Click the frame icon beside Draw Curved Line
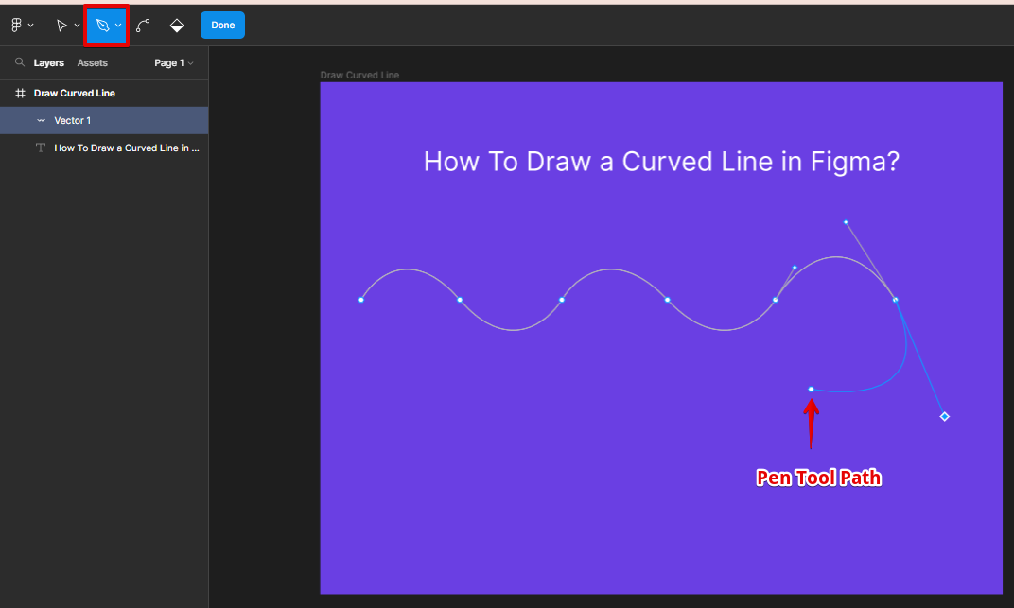Viewport: 1014px width, 608px height. pyautogui.click(x=19, y=94)
